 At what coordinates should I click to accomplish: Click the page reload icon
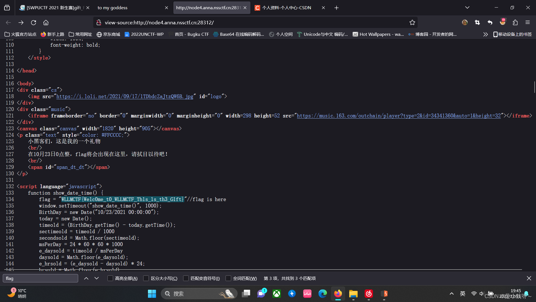pyautogui.click(x=33, y=23)
